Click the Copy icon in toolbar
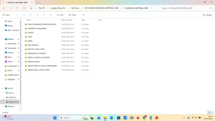The height and width of the screenshot is (121, 215). 24,15
